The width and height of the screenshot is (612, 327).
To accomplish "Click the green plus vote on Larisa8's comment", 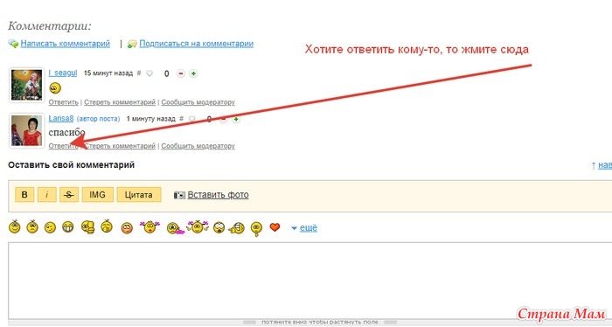I will pyautogui.click(x=236, y=120).
